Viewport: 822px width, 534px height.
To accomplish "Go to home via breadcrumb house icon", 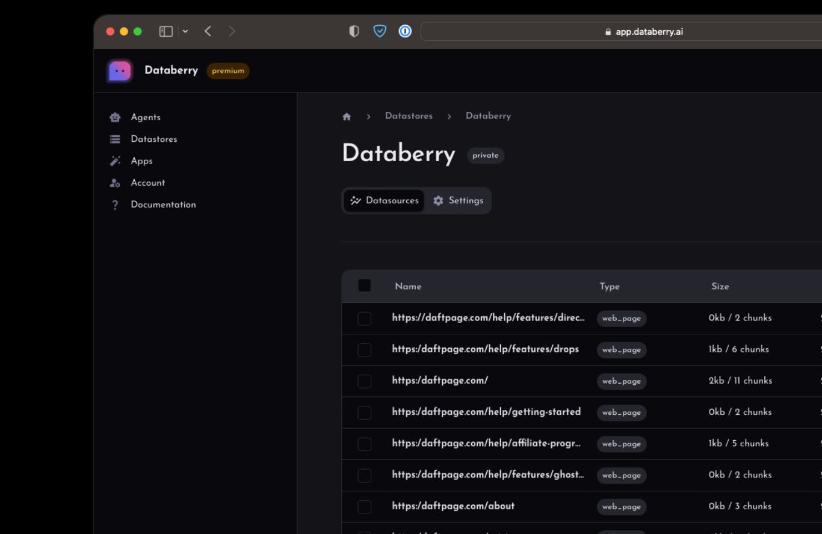I will (347, 117).
